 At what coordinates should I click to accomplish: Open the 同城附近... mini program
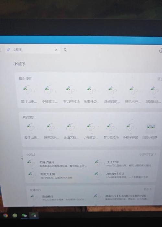click(153, 94)
